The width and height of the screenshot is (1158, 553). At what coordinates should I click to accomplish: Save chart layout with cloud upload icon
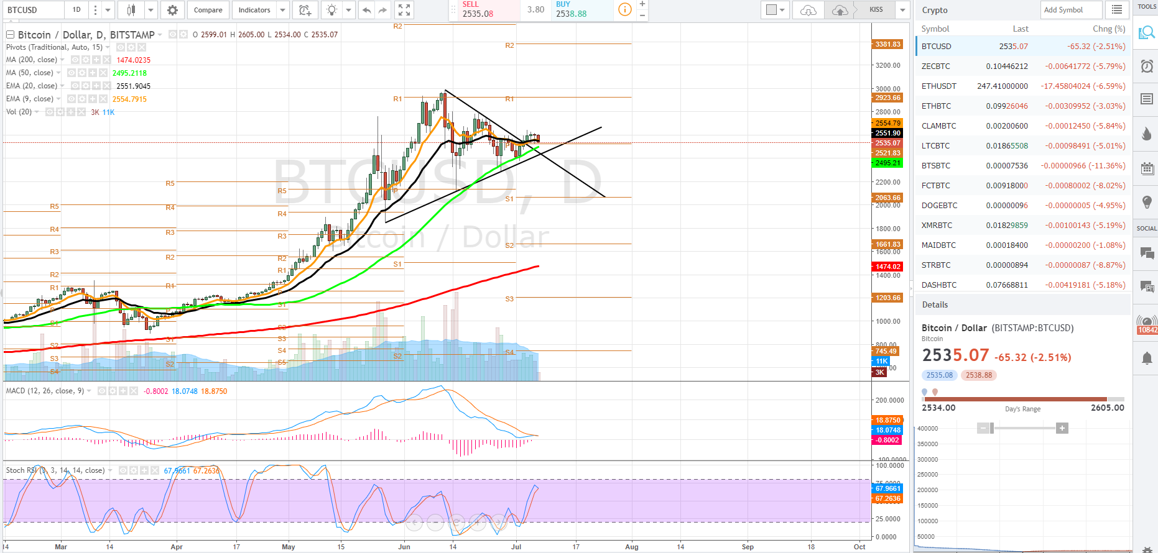point(840,10)
